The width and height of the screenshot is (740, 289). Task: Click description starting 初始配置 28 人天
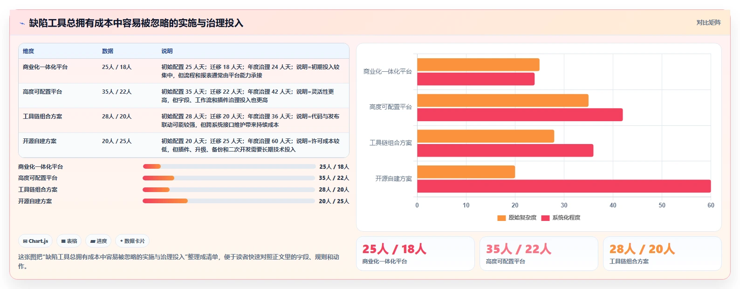point(251,121)
